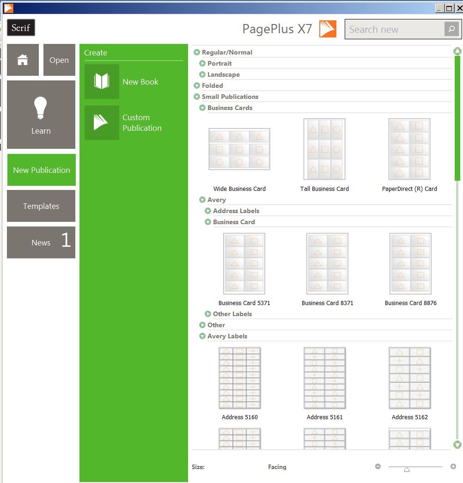Viewport: 463px width, 483px height.
Task: Collapse the Avery section
Action: pyautogui.click(x=202, y=200)
